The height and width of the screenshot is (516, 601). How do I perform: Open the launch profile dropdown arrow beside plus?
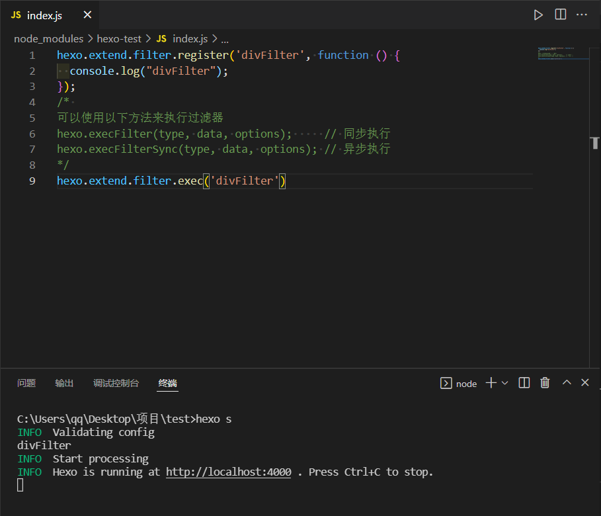pyautogui.click(x=505, y=383)
